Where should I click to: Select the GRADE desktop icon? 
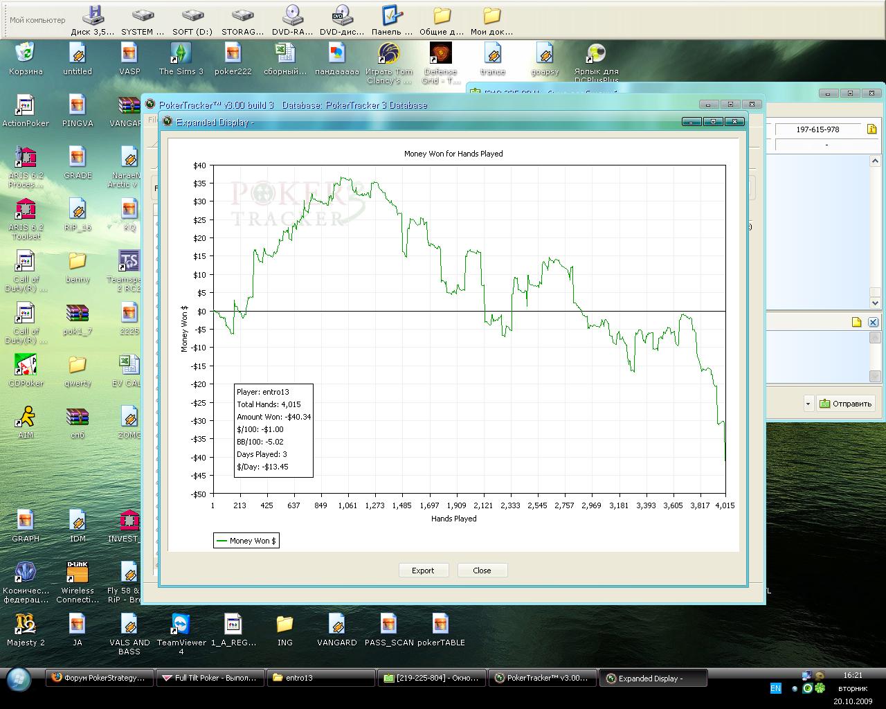coord(78,163)
